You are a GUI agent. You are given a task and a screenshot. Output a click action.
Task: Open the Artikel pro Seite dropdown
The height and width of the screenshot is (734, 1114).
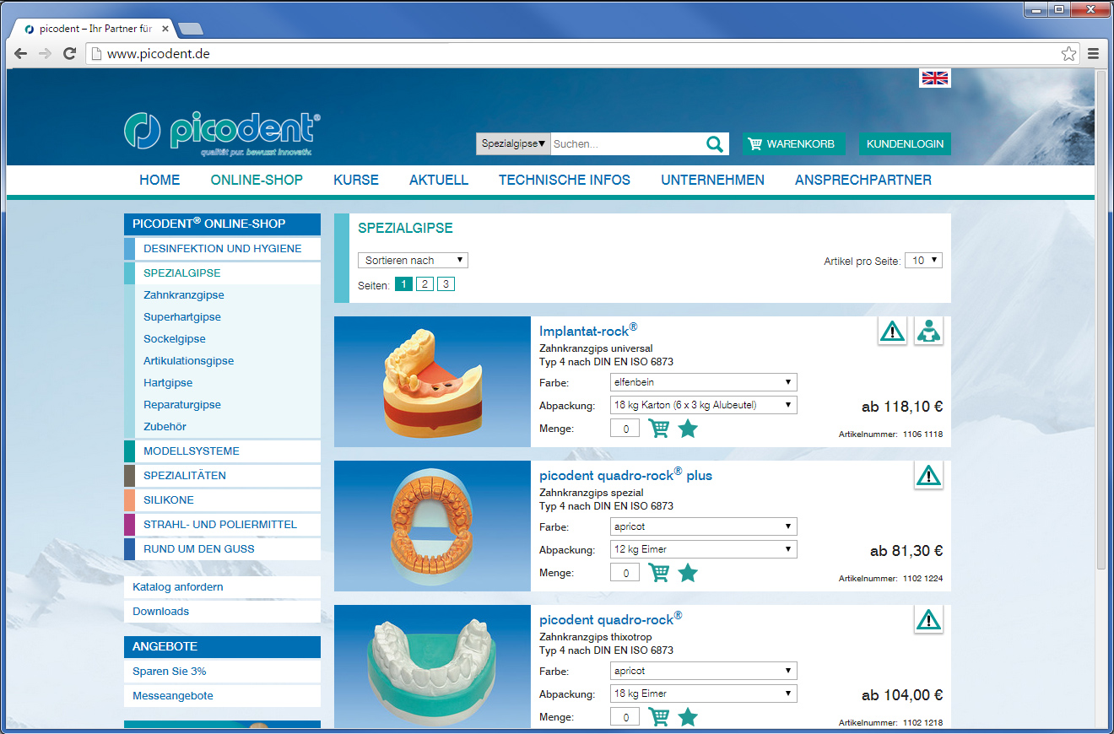click(x=923, y=261)
